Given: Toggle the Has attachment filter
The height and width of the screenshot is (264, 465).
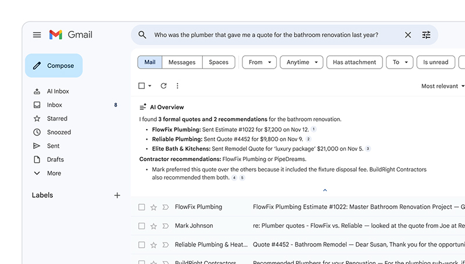Looking at the screenshot, I should click(x=355, y=62).
